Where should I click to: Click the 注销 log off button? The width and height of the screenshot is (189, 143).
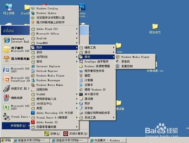point(52,134)
